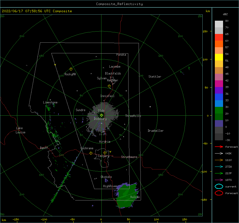Click the ThreeHills label
The width and height of the screenshot is (239, 223).
click(133, 116)
